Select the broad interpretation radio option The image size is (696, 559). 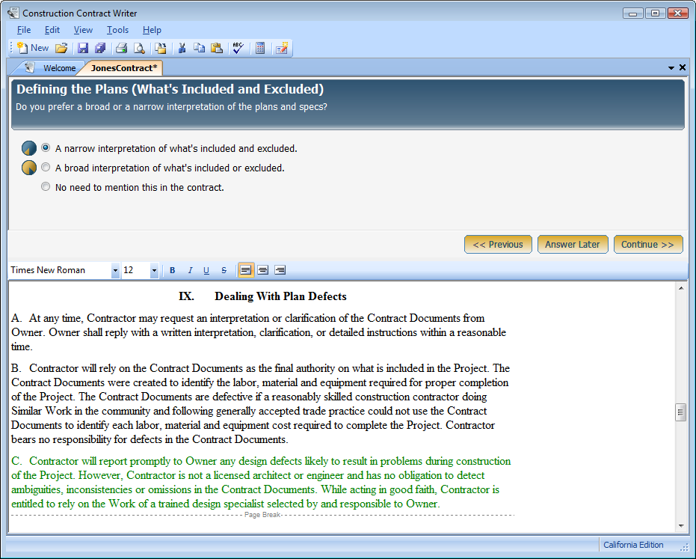[x=46, y=167]
